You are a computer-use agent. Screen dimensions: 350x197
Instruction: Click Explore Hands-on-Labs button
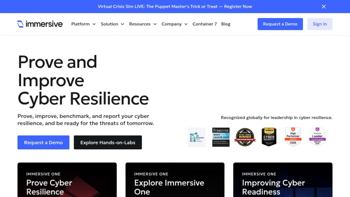point(108,142)
